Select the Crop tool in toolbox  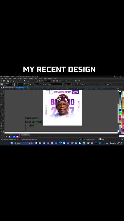coord(2,93)
